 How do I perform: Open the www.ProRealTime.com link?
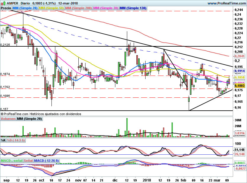pyautogui.click(x=227, y=3)
